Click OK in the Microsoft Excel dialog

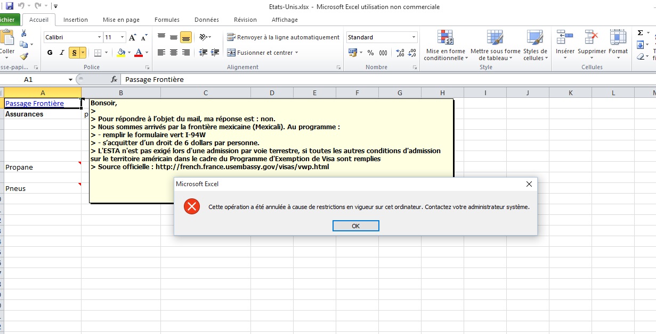pyautogui.click(x=355, y=226)
